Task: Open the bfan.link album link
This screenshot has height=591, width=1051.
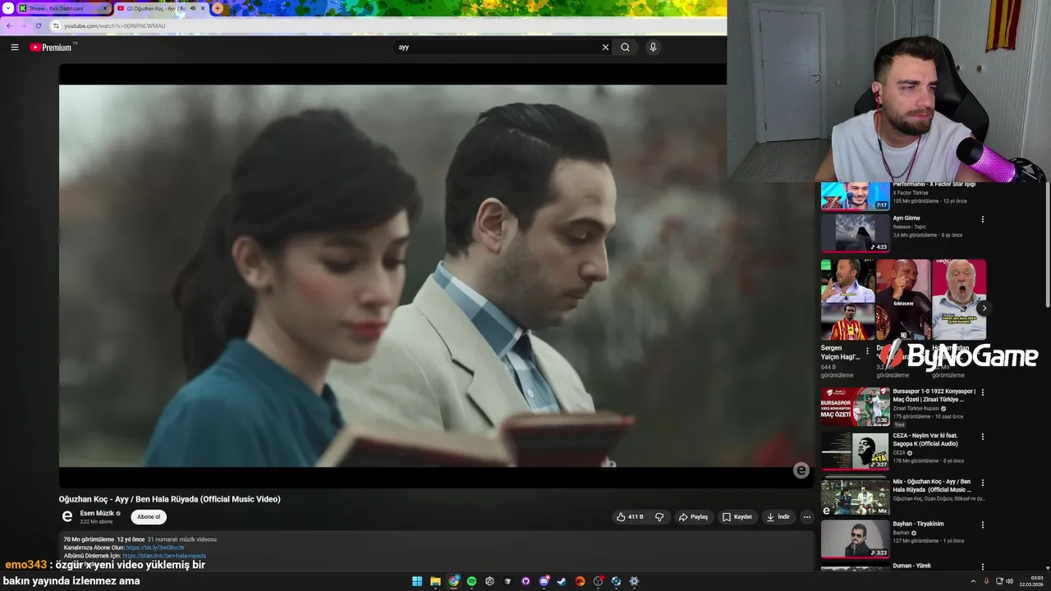Action: click(x=164, y=556)
